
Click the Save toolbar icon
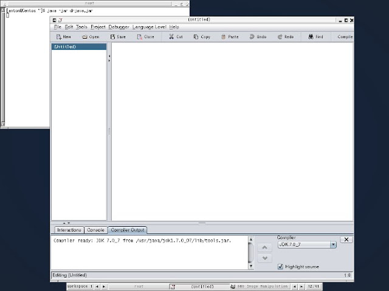(112, 37)
